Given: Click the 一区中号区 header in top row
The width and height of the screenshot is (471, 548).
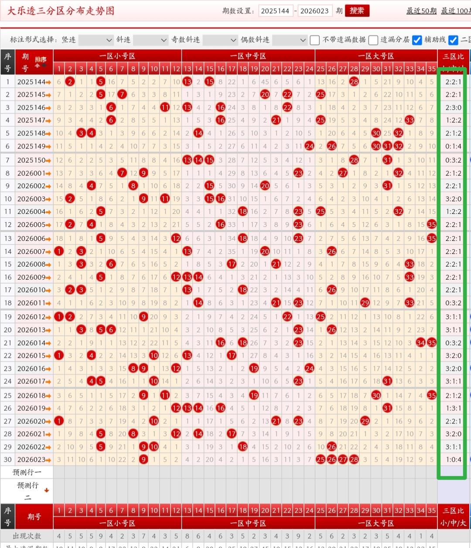Looking at the screenshot, I should pos(248,56).
